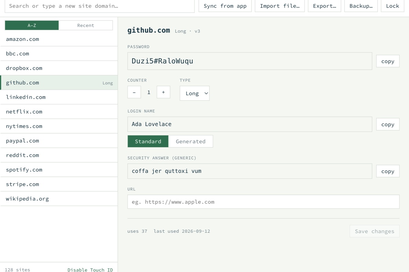Click Disable Touch ID link
This screenshot has height=272, width=409.
point(90,270)
